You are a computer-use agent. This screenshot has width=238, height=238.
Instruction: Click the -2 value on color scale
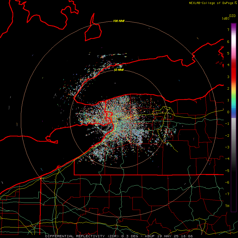[227, 136]
